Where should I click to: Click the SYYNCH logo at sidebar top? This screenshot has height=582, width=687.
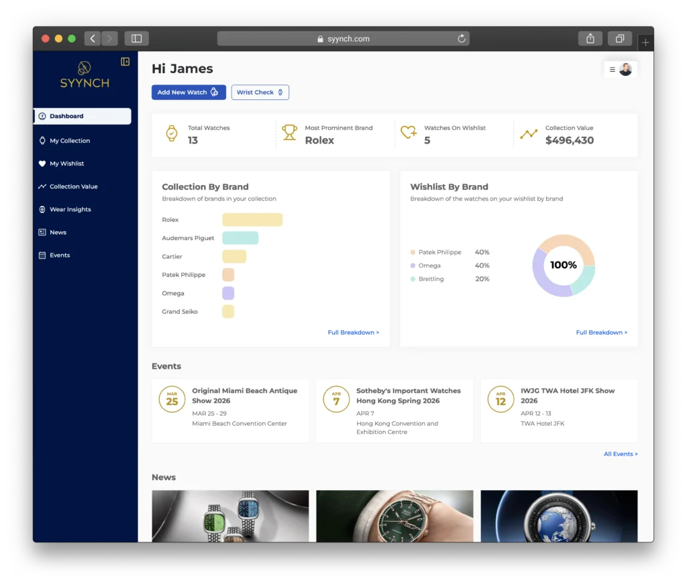pyautogui.click(x=85, y=74)
